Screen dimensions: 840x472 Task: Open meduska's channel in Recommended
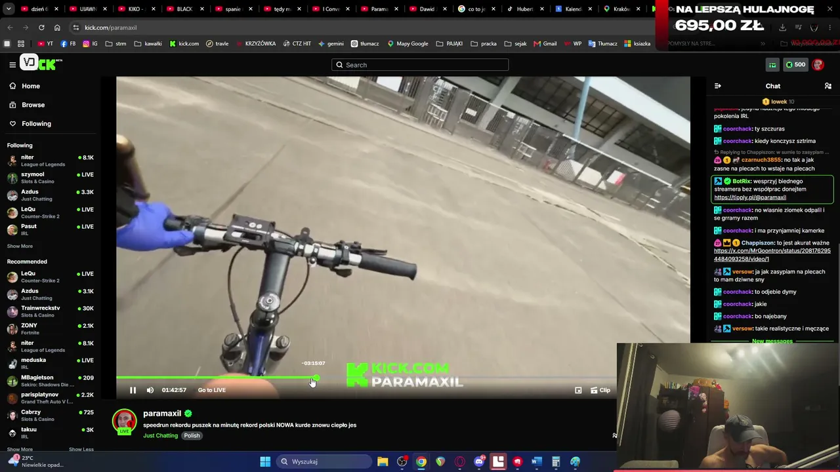(50, 363)
